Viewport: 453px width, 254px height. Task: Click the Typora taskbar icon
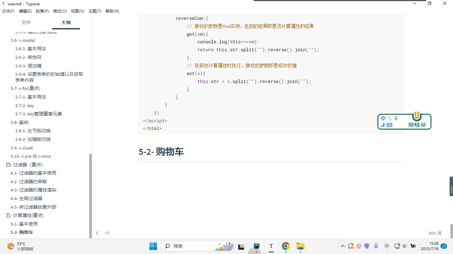271,246
